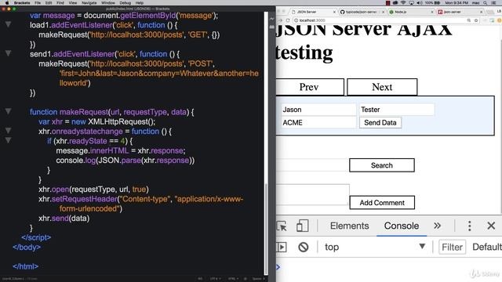502x282 pixels.
Task: Click the search text input field
Action: click(312, 165)
